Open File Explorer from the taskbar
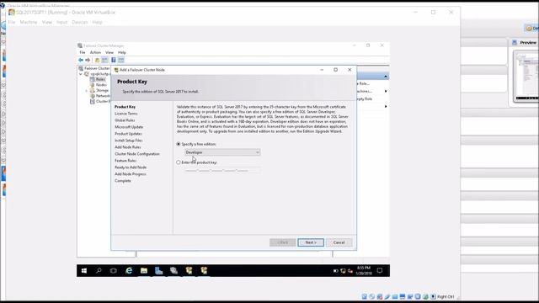The image size is (539, 303). pos(144,271)
